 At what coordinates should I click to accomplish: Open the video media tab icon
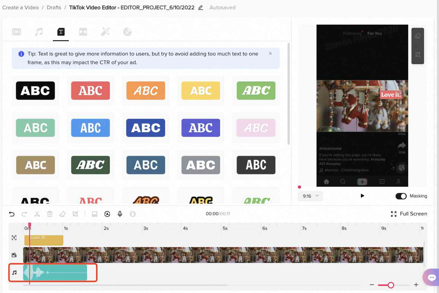tap(16, 32)
